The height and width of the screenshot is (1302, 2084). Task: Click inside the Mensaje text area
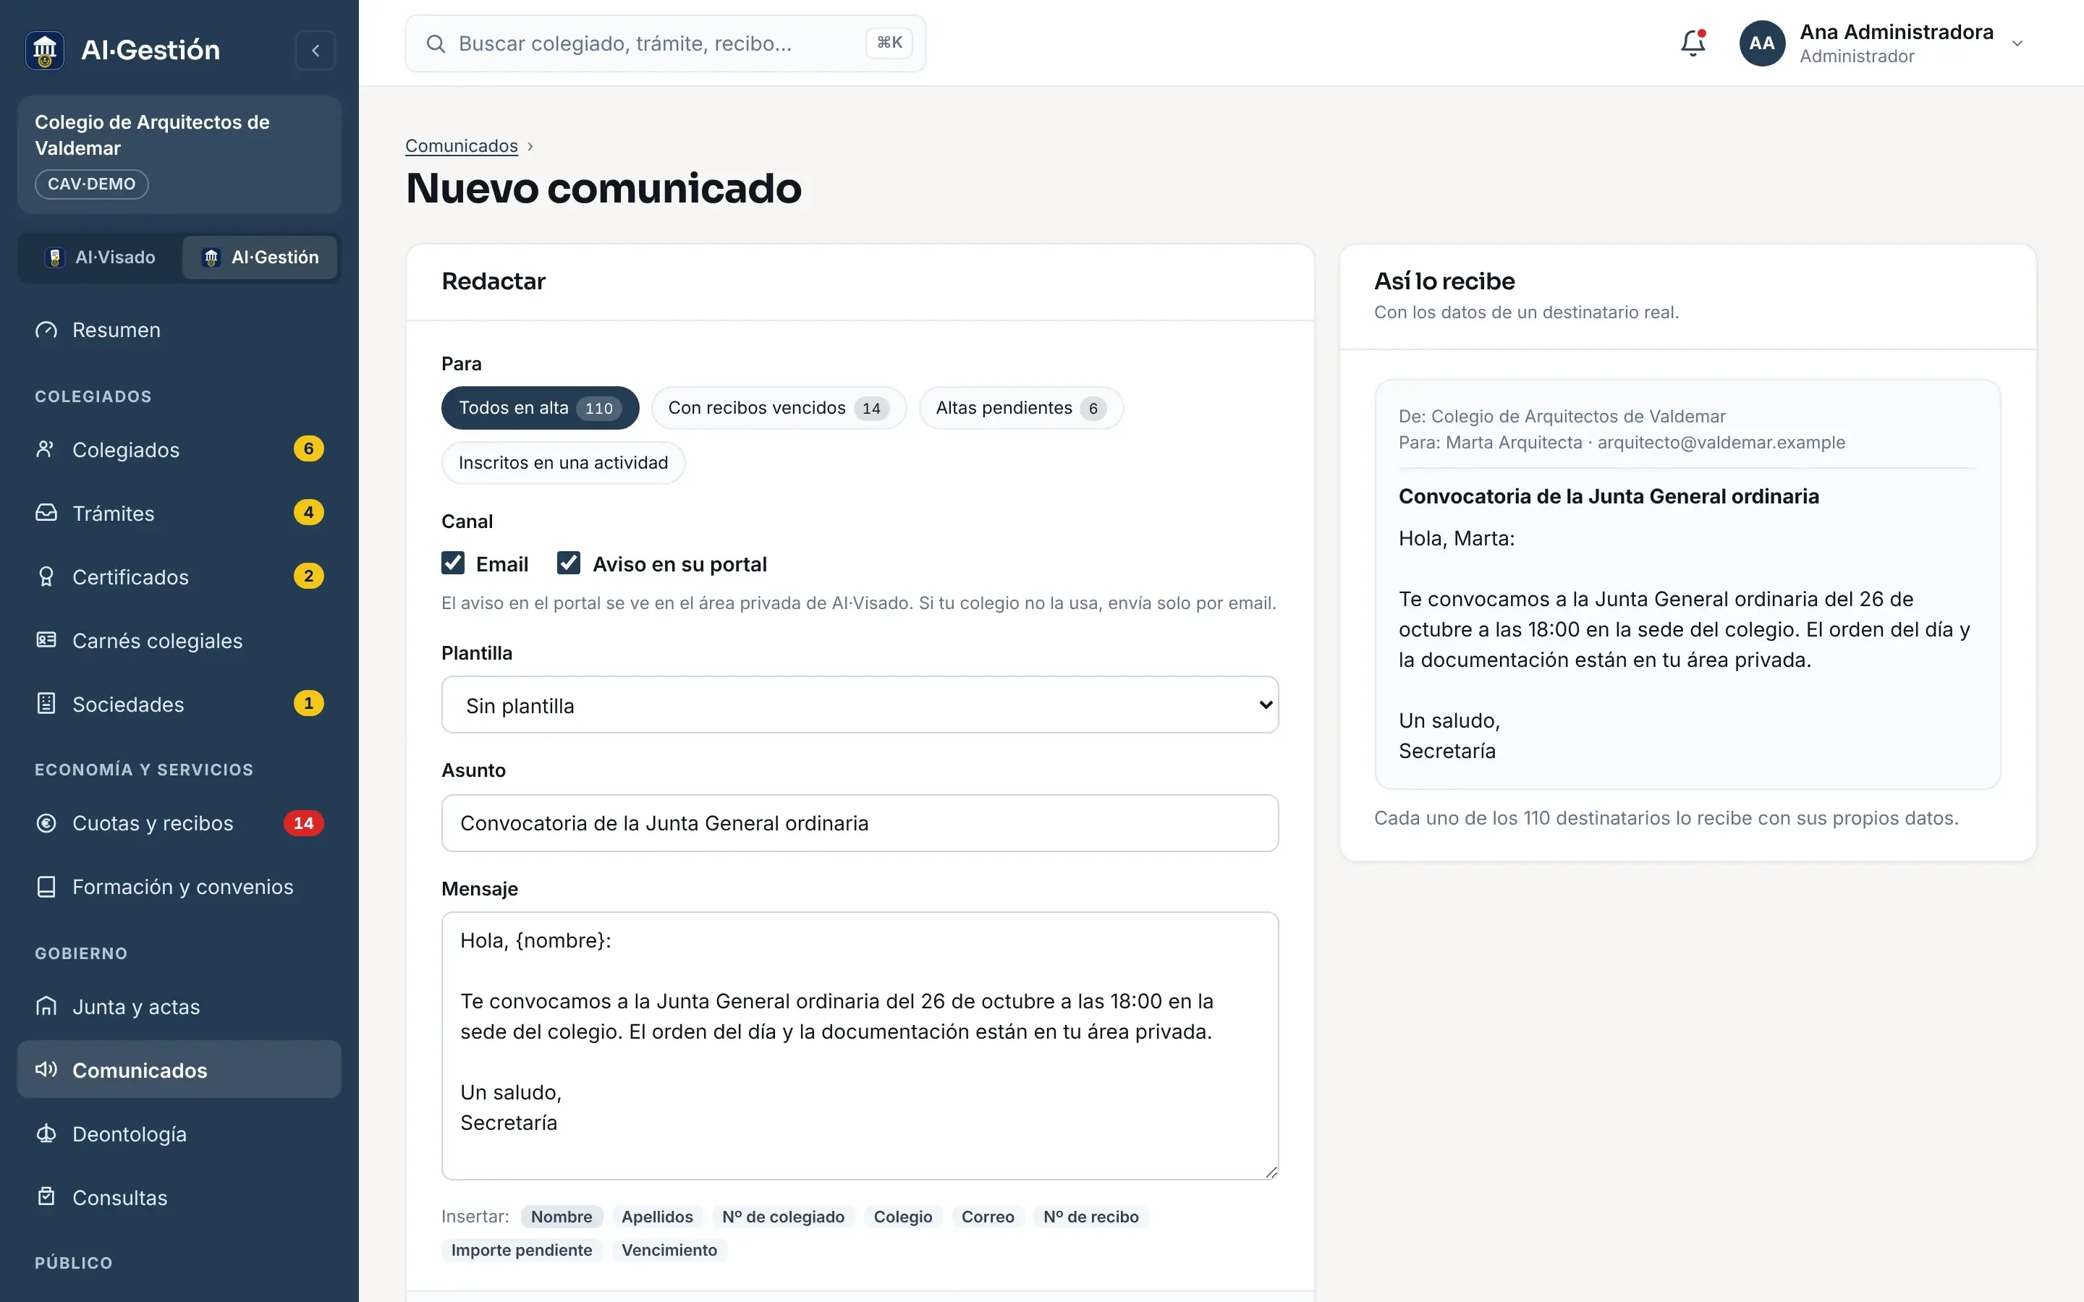coord(860,1045)
